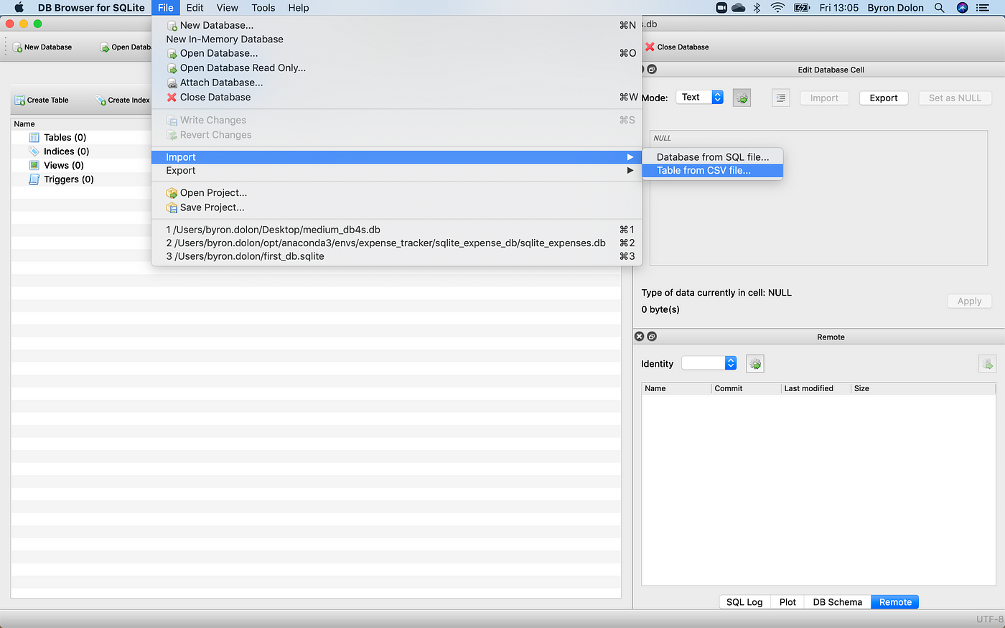Screen dimensions: 1005x628
Task: Click the Byron Dolon user menu
Action: point(895,8)
